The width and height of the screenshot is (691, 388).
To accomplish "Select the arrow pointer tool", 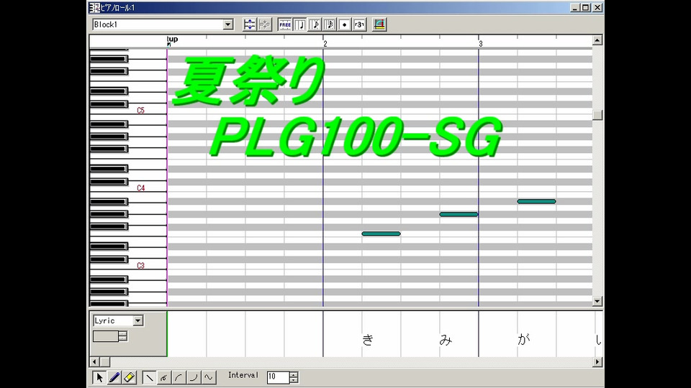I will (99, 377).
